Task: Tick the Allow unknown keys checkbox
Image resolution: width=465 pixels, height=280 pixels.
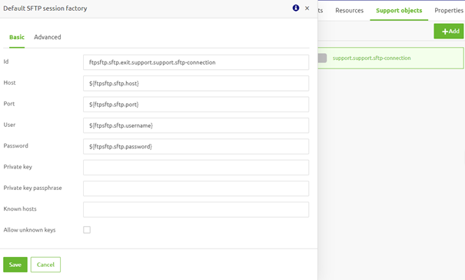Action: tap(87, 230)
